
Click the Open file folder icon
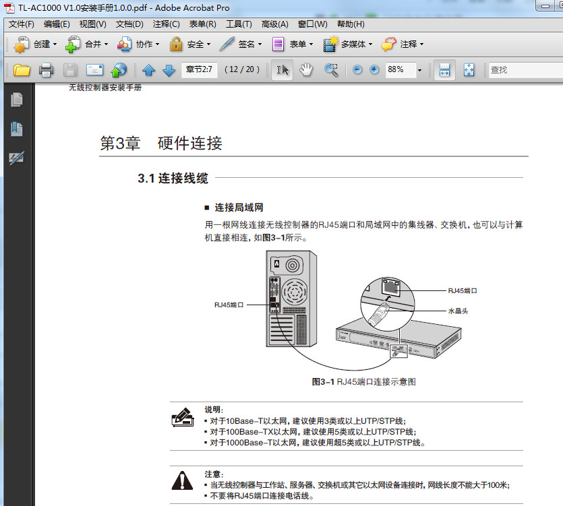[21, 69]
